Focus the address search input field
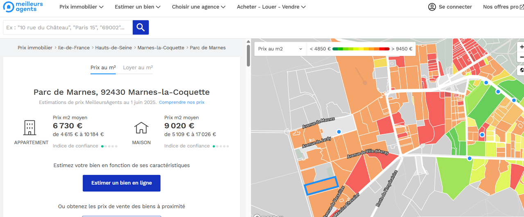 pyautogui.click(x=68, y=27)
